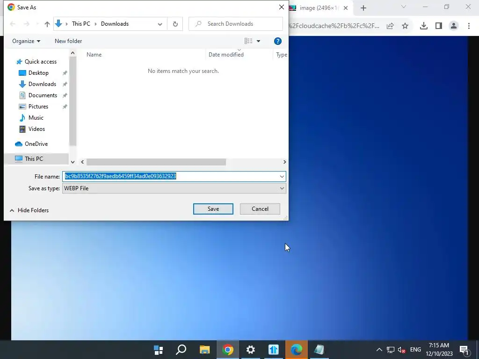Toggle Chrome side panel
The height and width of the screenshot is (359, 479).
coord(439,26)
